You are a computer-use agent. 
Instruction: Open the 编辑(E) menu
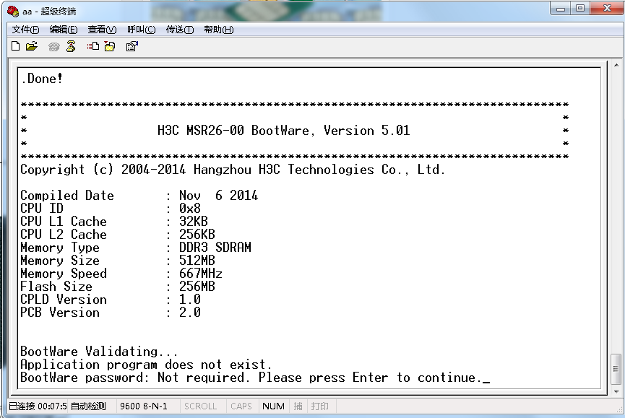click(64, 30)
